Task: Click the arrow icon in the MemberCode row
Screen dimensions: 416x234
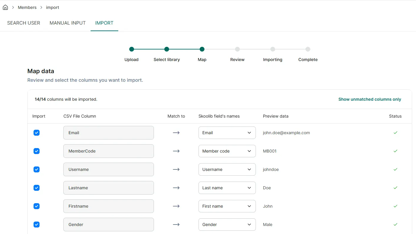Action: coord(176,151)
